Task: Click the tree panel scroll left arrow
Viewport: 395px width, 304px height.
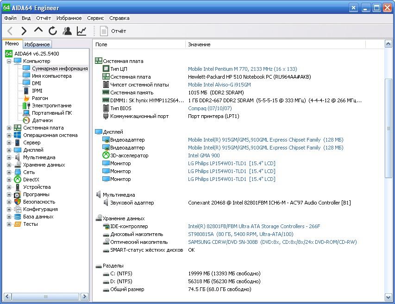Action: coord(7,297)
